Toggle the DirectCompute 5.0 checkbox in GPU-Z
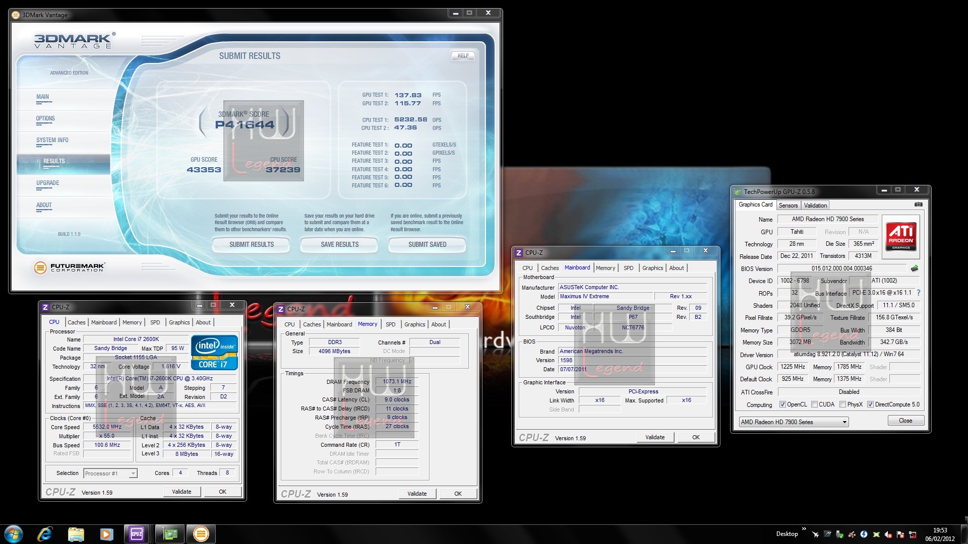The image size is (968, 544). pos(870,404)
